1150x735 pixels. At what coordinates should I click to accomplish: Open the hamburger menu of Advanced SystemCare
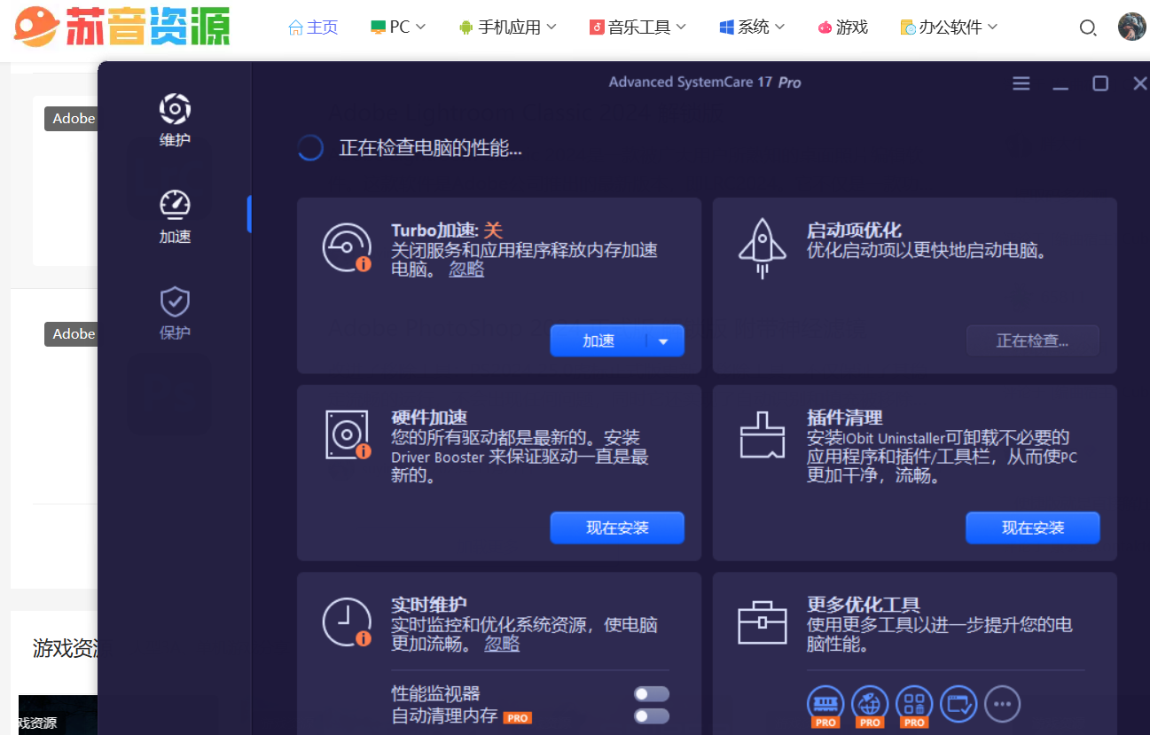pyautogui.click(x=1021, y=82)
